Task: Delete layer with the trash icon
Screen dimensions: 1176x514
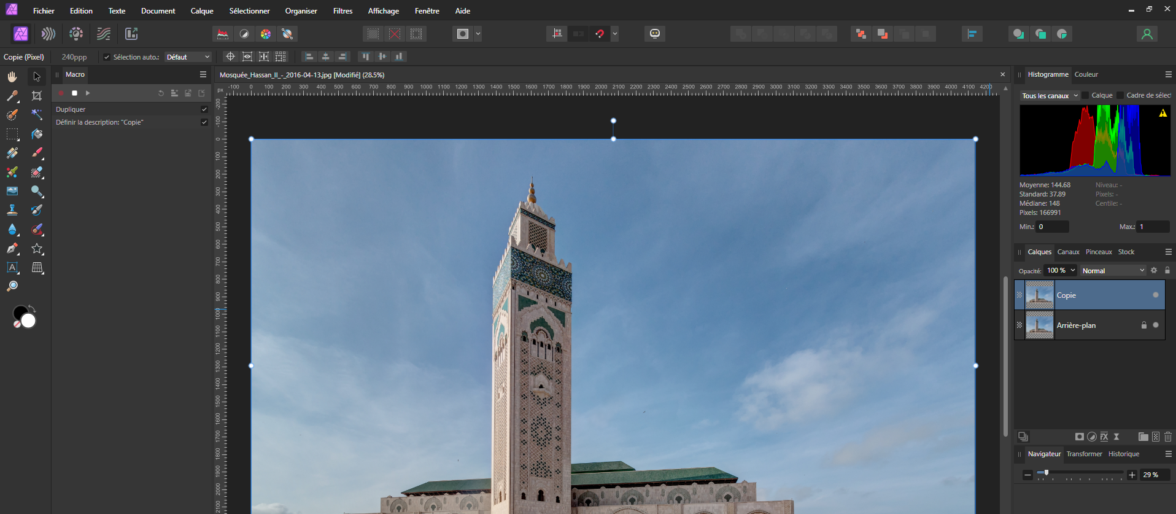Action: [1167, 437]
